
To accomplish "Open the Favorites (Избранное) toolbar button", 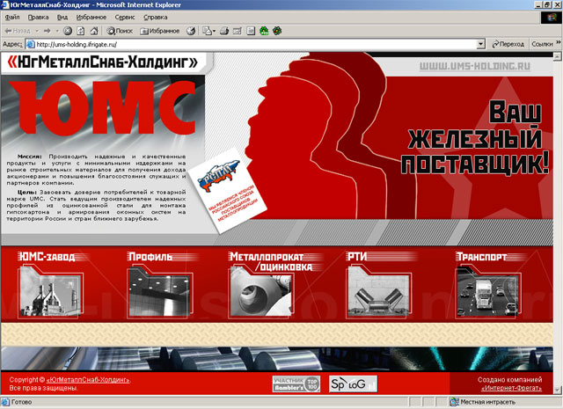I will point(160,31).
